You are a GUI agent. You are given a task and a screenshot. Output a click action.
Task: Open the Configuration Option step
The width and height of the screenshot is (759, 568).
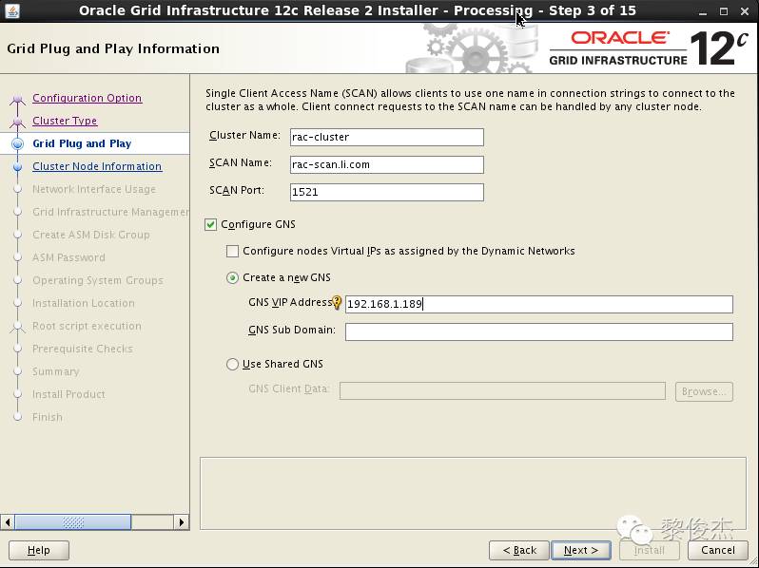(x=88, y=98)
